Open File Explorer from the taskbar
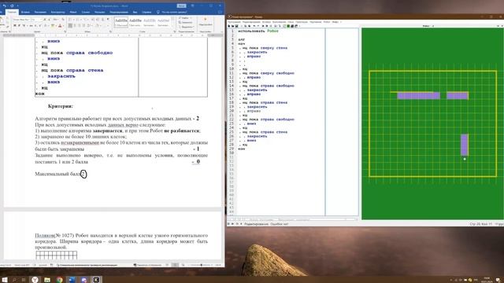This screenshot has width=504, height=283. [x=47, y=280]
